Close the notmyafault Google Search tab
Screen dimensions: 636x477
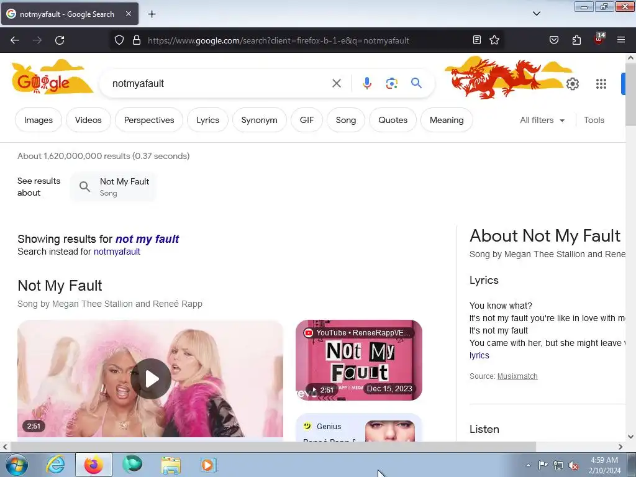128,14
